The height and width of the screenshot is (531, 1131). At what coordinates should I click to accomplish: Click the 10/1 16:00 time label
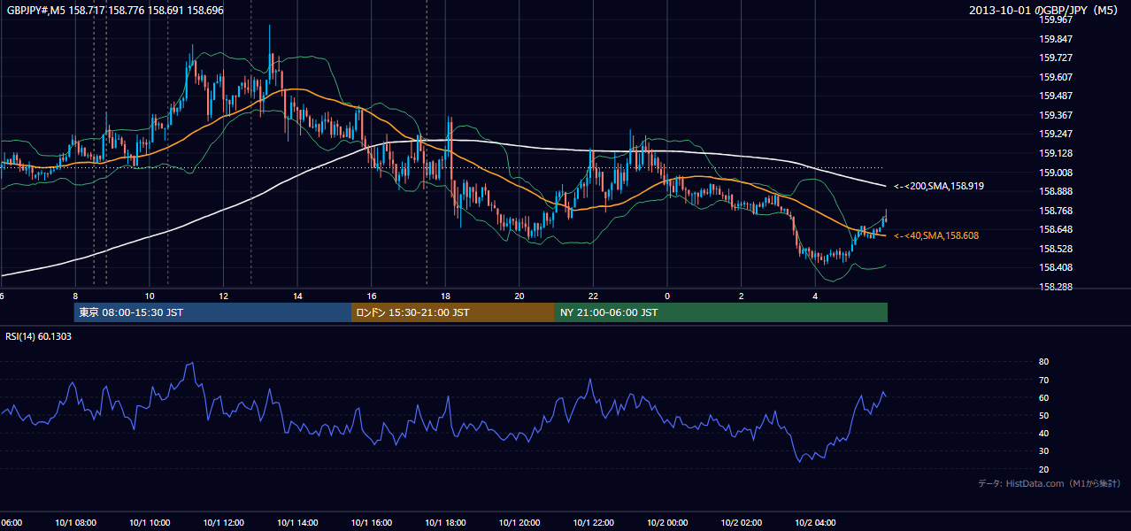tap(371, 523)
